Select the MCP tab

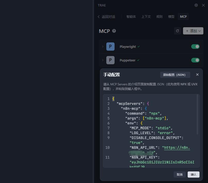pyautogui.click(x=183, y=16)
